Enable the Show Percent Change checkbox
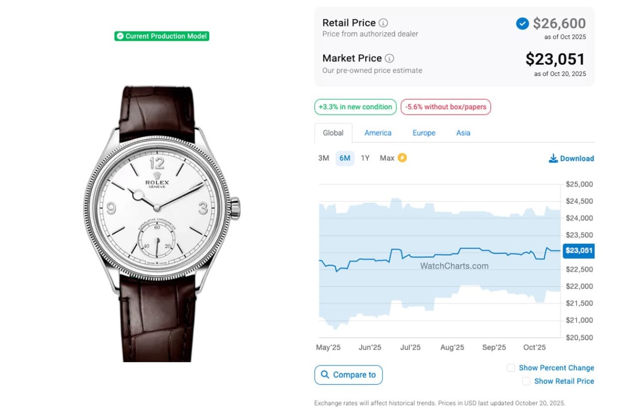This screenshot has height=415, width=628. point(511,368)
